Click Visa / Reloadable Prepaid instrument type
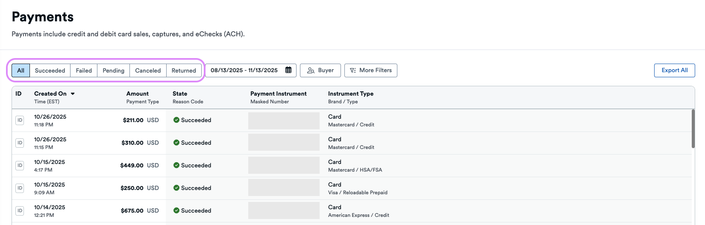Screen dimensions: 705x225 (358, 193)
